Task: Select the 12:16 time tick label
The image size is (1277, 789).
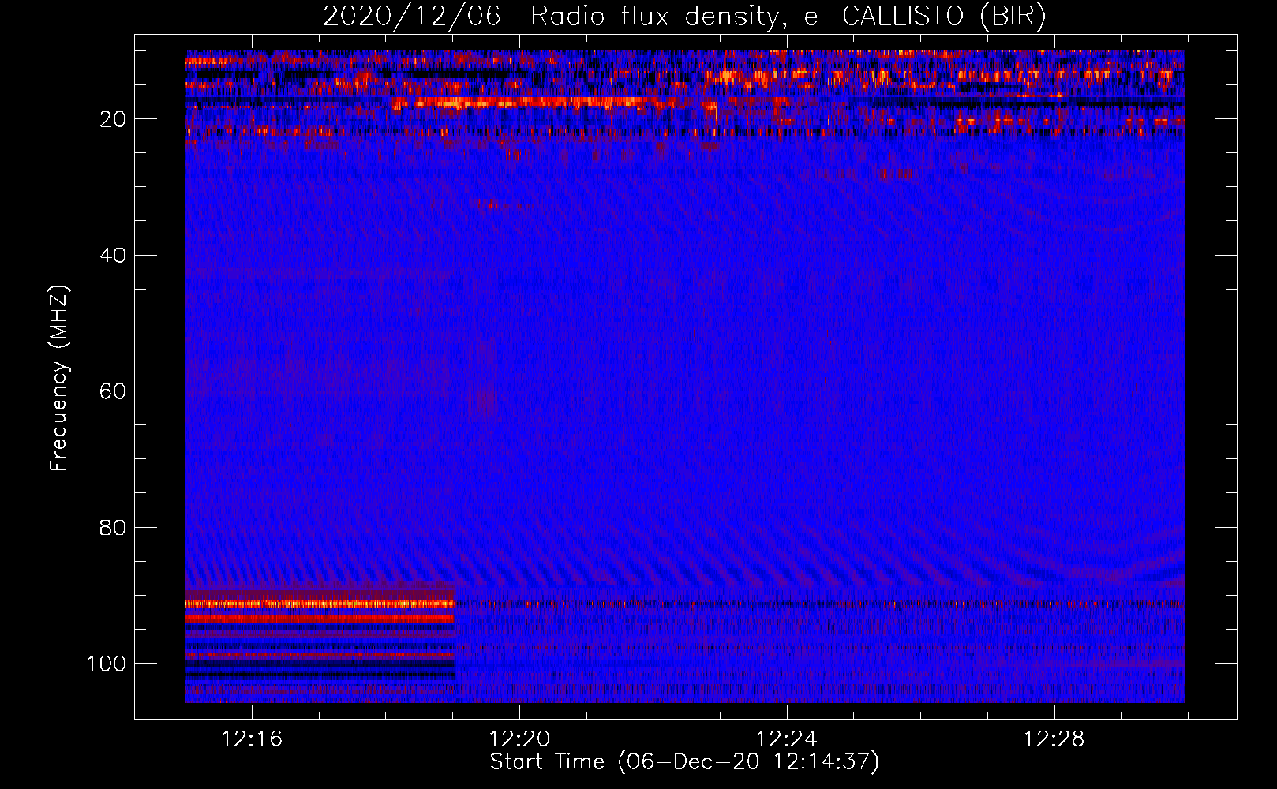Action: (x=252, y=739)
